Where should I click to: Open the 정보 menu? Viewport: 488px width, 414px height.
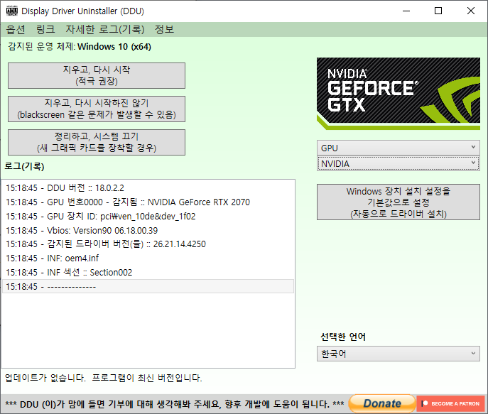pyautogui.click(x=164, y=29)
